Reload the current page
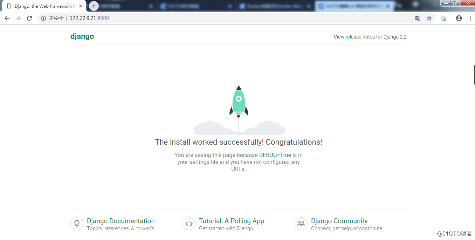The image size is (475, 240). tap(29, 18)
